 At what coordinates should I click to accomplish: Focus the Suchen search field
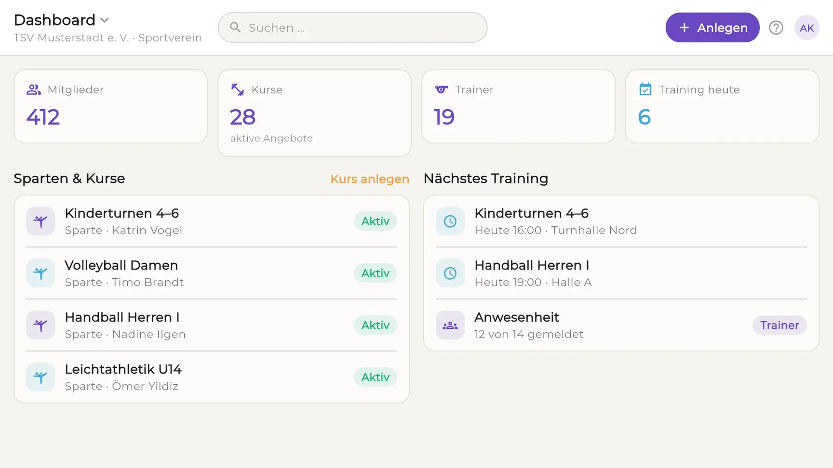(x=352, y=27)
